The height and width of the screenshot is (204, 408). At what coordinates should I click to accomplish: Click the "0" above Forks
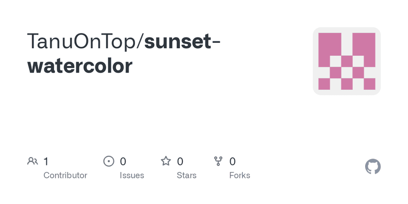point(233,161)
